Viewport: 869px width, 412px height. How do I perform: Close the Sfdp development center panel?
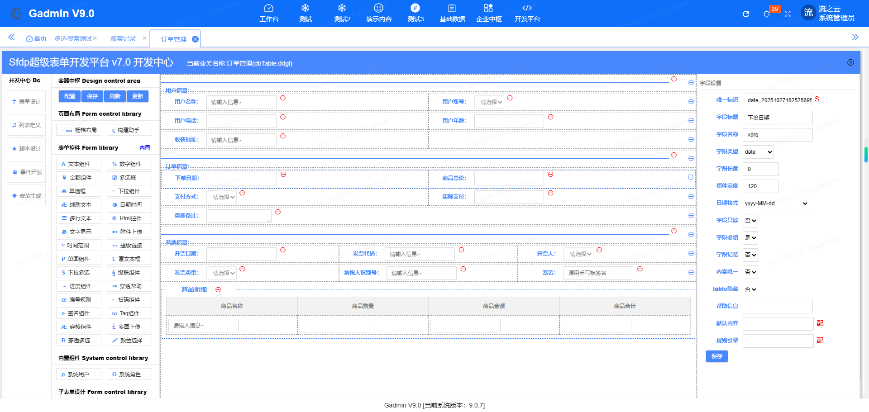tap(850, 62)
